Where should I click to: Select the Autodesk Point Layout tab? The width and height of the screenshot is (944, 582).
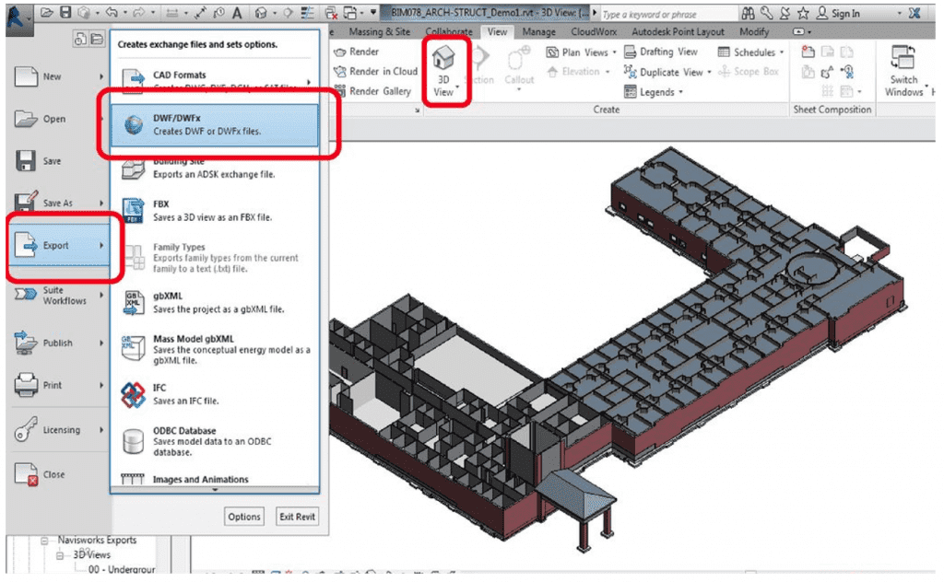[x=678, y=32]
